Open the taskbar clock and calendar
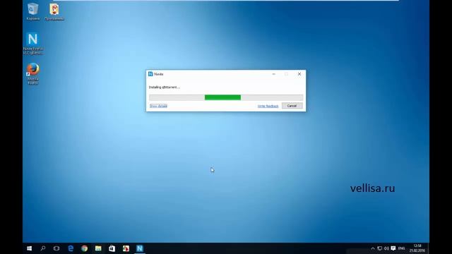Image resolution: width=452 pixels, height=254 pixels. 417,248
